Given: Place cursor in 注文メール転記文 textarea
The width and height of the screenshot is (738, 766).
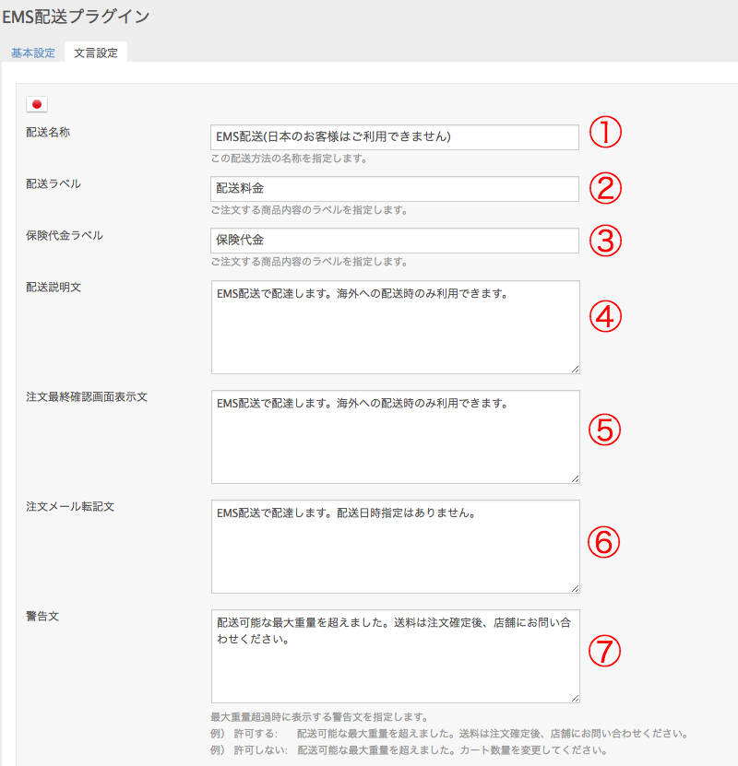Looking at the screenshot, I should (x=395, y=547).
